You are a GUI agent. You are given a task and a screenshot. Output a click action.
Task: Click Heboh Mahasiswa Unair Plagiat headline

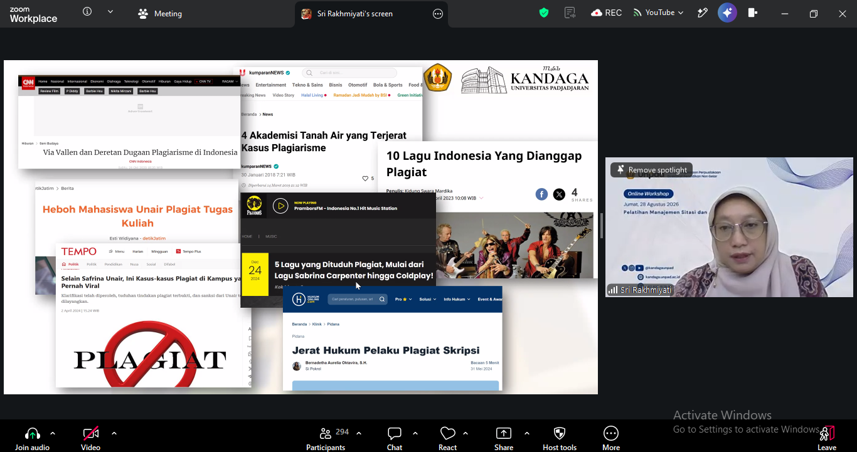click(137, 216)
